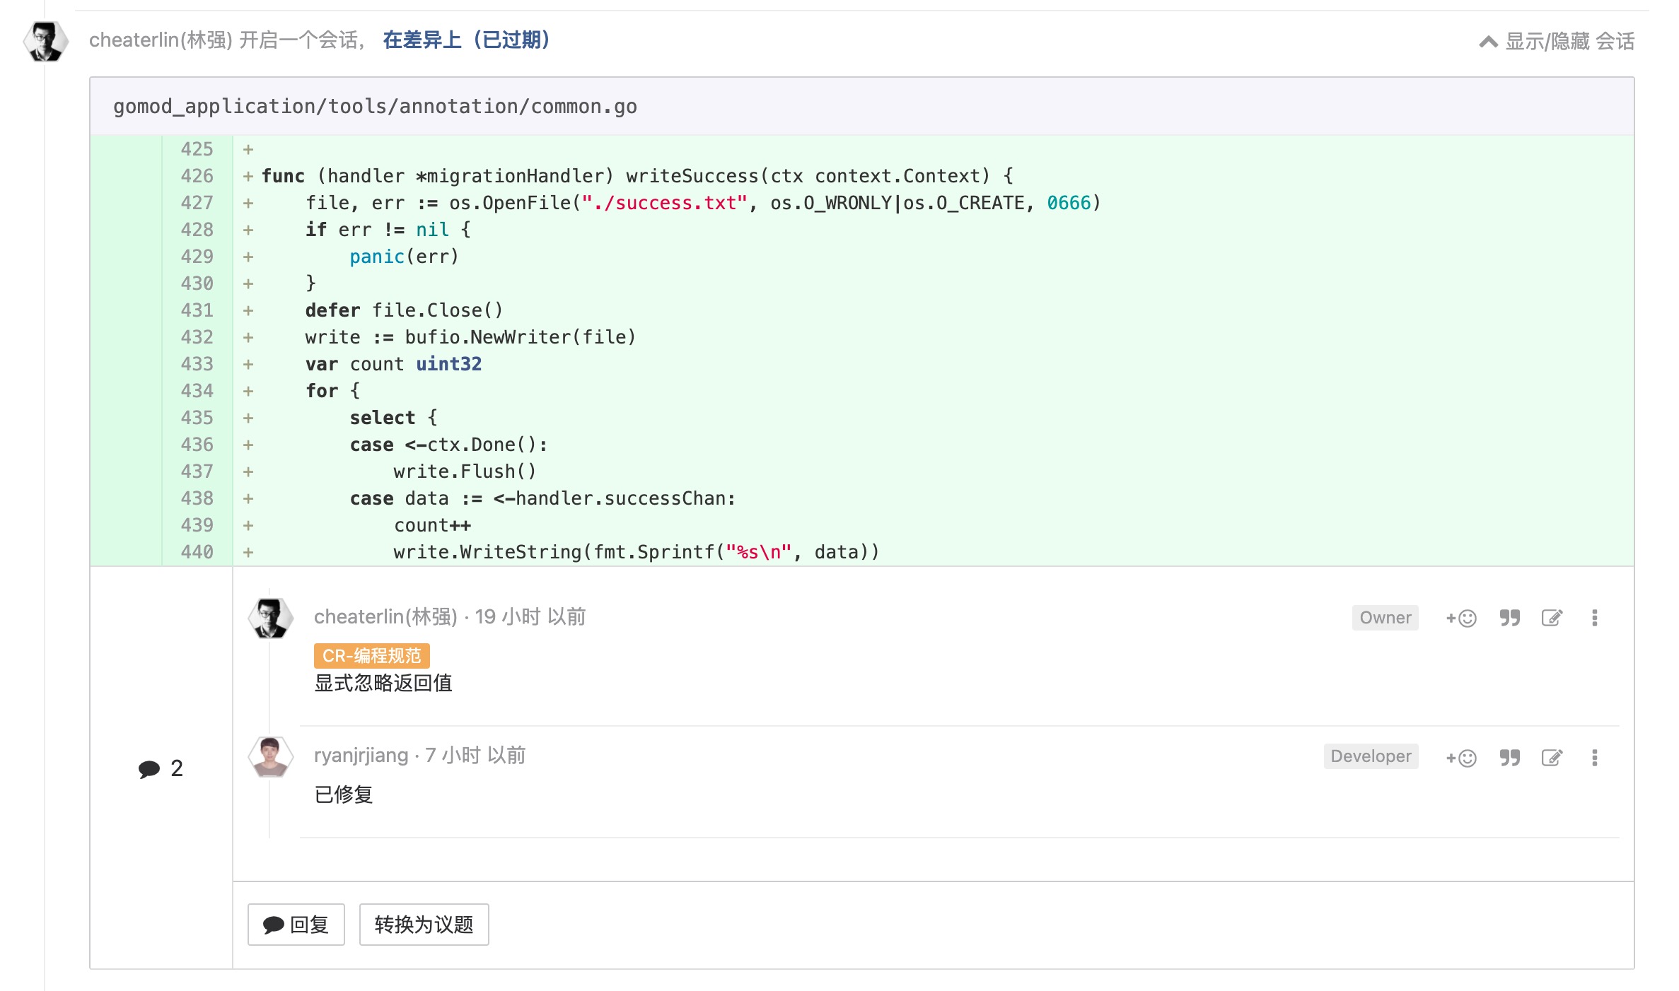This screenshot has width=1679, height=991.
Task: Quote cheaterlin's comment
Action: [1509, 618]
